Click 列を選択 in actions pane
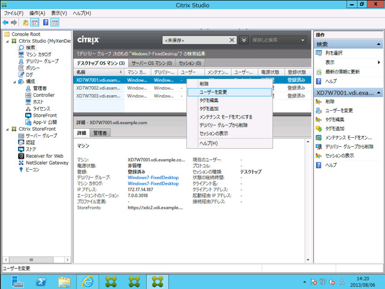 point(334,53)
